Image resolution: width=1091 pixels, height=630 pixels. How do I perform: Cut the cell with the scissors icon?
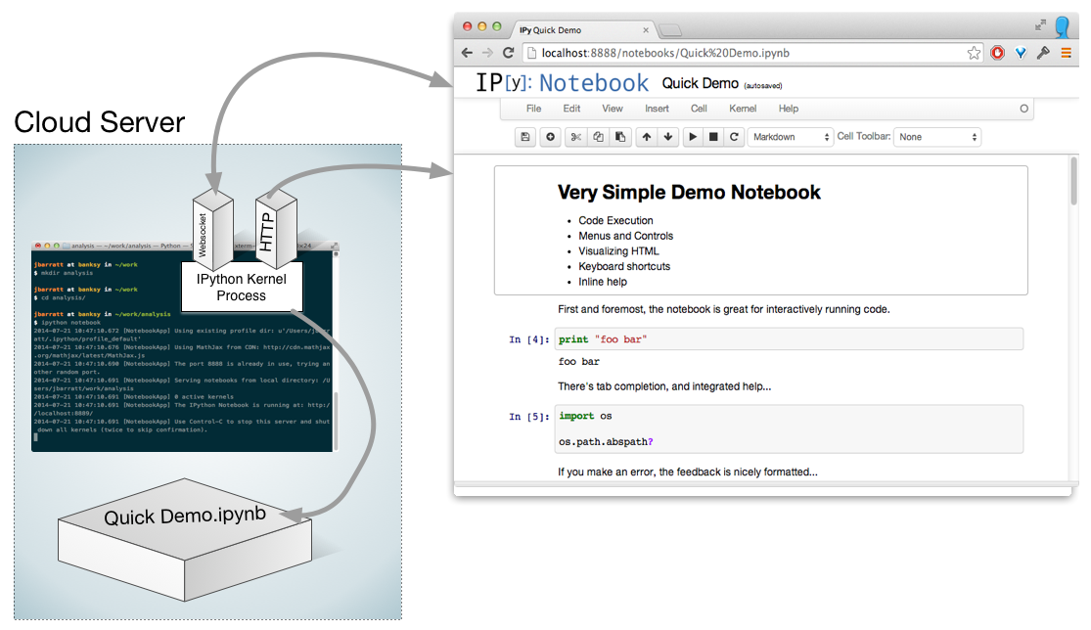click(x=576, y=137)
